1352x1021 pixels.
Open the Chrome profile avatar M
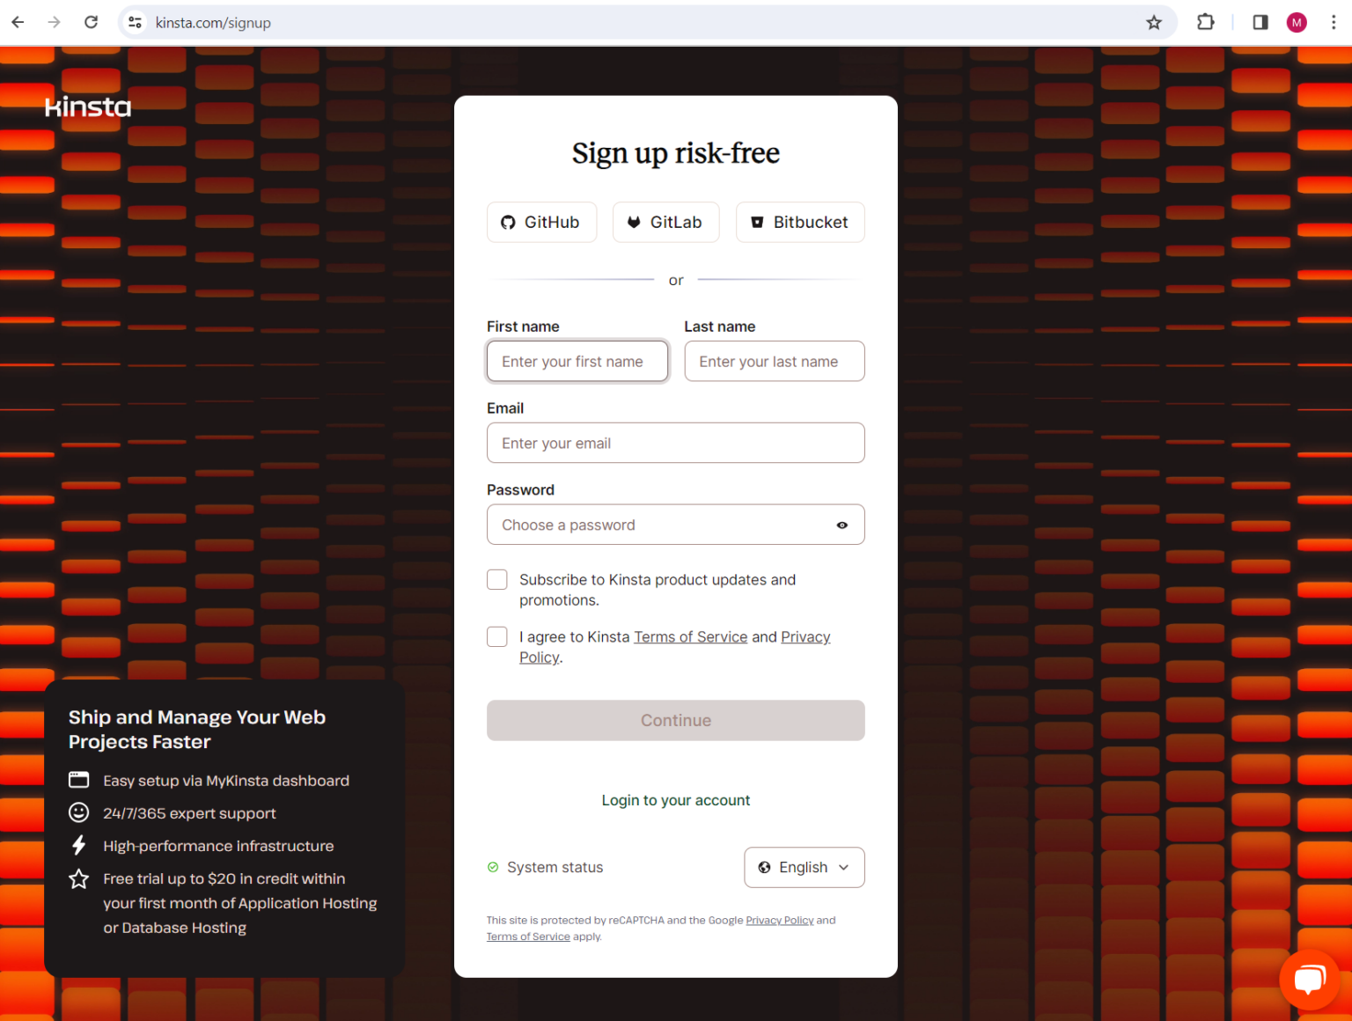tap(1297, 22)
